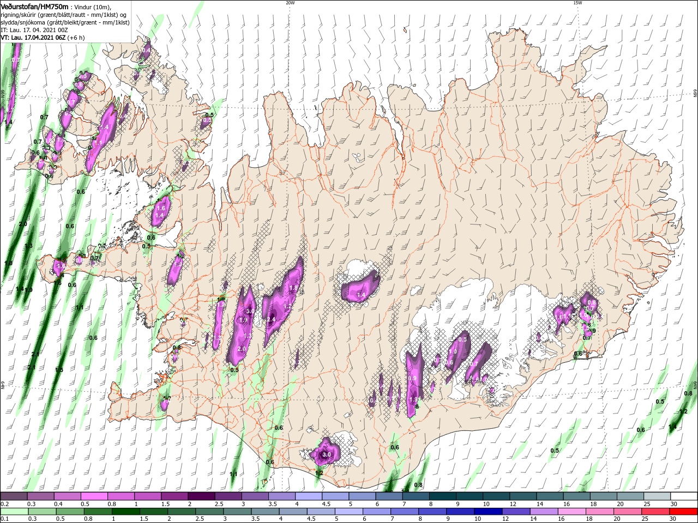Viewport: 698px width, 523px height.
Task: Click the Veðurstofan/HM750m map title
Action: click(34, 7)
